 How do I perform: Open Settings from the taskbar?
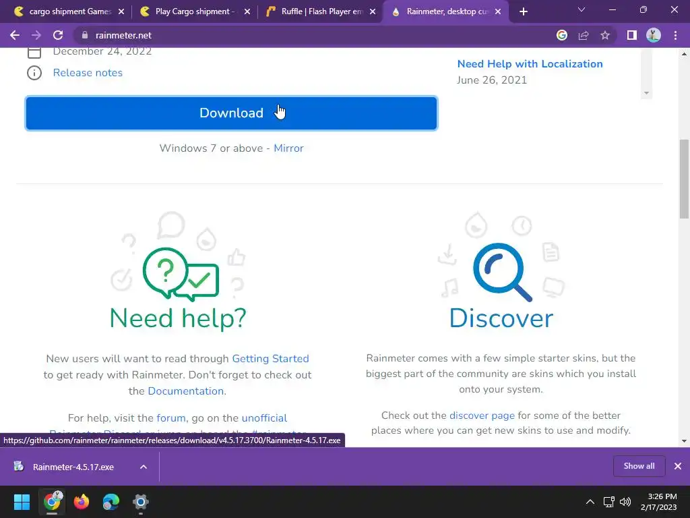pyautogui.click(x=141, y=502)
